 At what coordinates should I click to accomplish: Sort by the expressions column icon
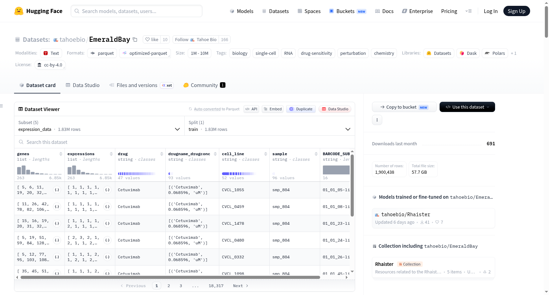click(x=111, y=154)
